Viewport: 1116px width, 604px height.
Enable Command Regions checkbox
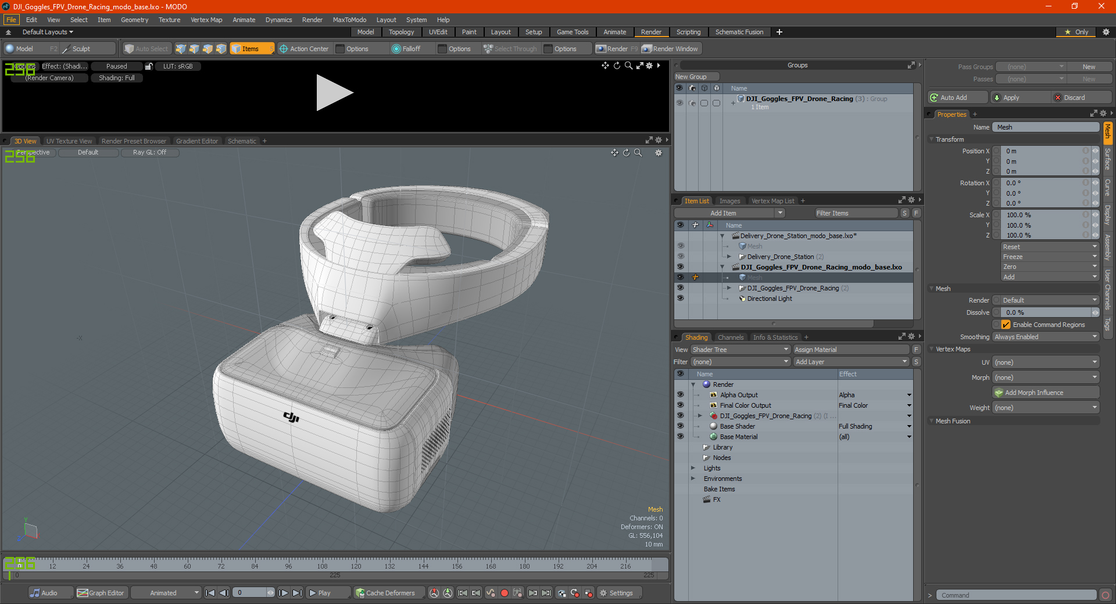click(x=1006, y=325)
